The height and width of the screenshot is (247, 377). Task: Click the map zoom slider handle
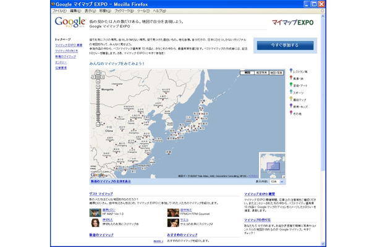tap(98, 114)
